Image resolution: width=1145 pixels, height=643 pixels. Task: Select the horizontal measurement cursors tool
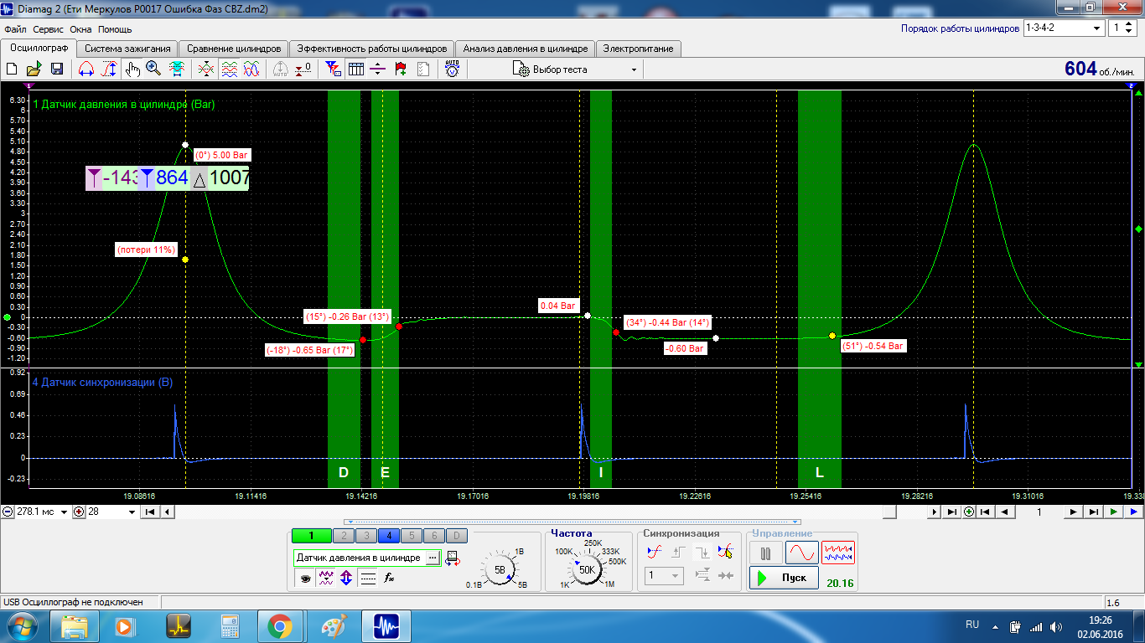pos(85,69)
